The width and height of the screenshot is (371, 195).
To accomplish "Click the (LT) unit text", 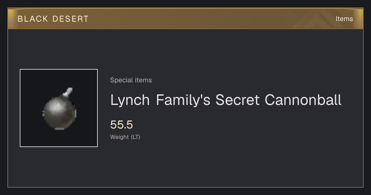I will tap(136, 137).
